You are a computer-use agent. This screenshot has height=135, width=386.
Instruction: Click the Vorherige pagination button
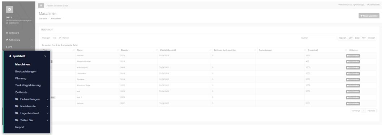point(356,111)
